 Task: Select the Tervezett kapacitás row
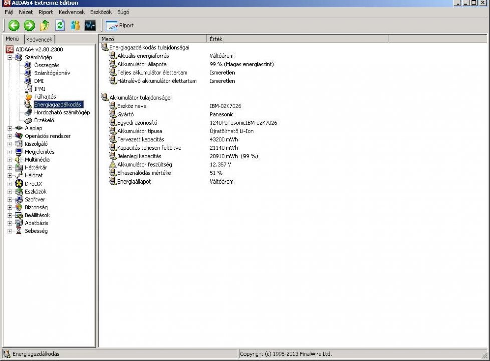pos(140,139)
